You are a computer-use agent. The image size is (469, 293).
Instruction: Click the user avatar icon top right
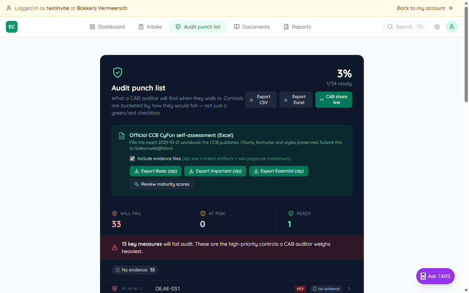tap(451, 26)
